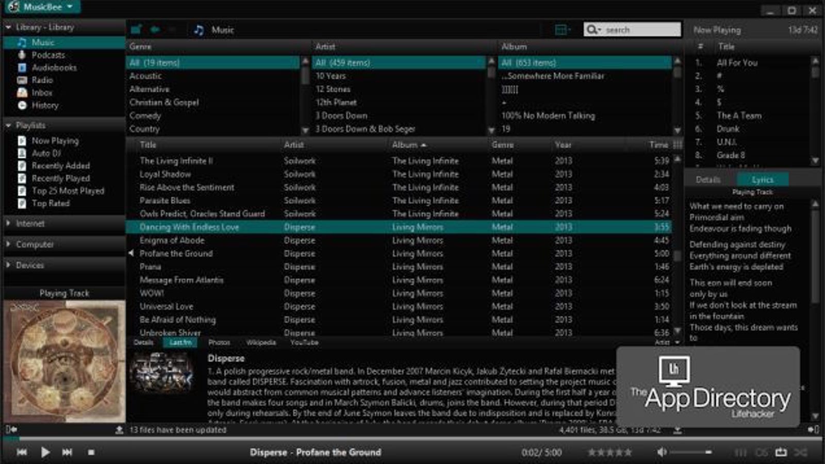Viewport: 825px width, 464px height.
Task: Open the Inbox in the sidebar
Action: [42, 93]
